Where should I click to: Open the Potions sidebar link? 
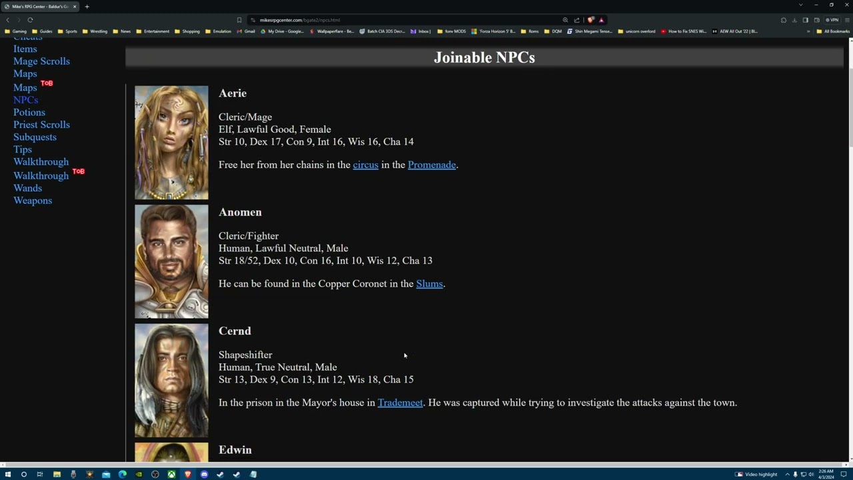[x=29, y=112]
